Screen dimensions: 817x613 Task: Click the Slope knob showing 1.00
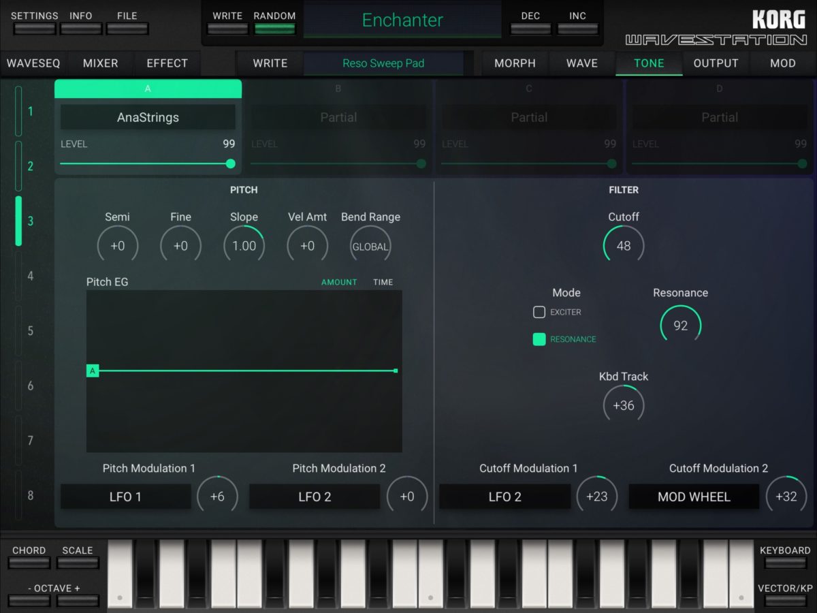(244, 246)
